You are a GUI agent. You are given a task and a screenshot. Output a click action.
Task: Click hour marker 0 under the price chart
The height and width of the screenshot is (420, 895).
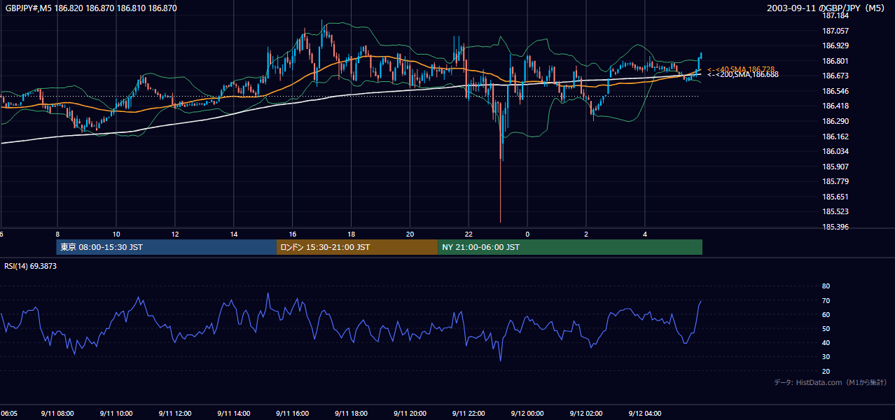pos(527,234)
